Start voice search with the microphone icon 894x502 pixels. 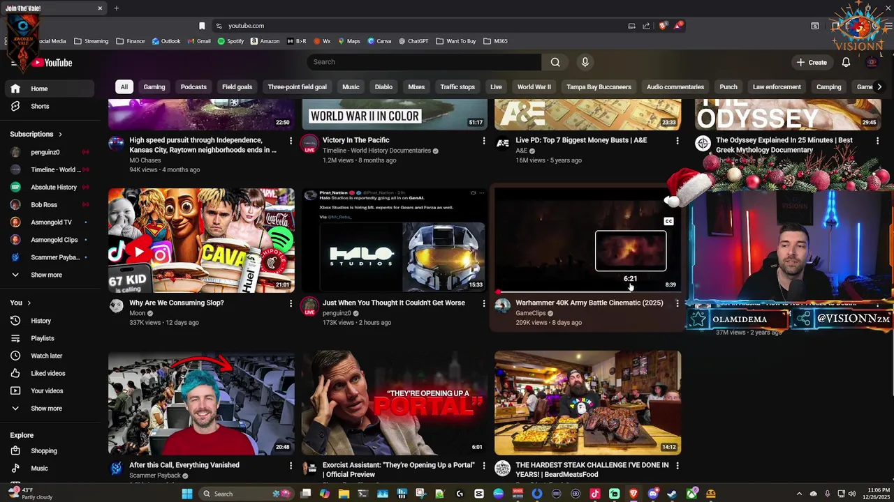click(585, 62)
